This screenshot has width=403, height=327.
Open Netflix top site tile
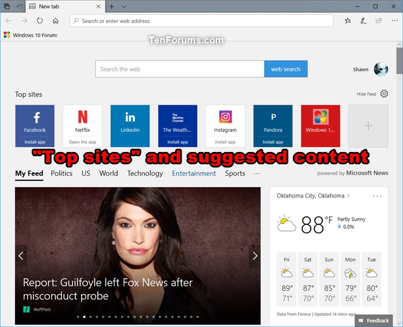click(x=83, y=126)
